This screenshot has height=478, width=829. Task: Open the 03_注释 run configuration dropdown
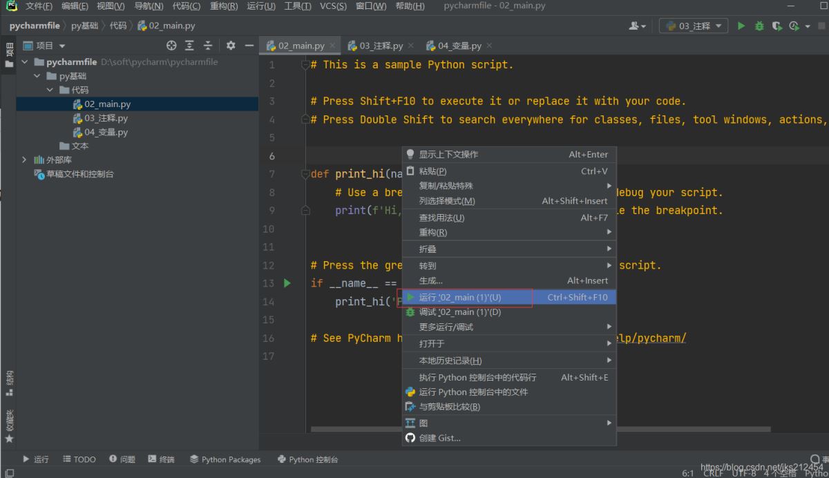point(694,26)
